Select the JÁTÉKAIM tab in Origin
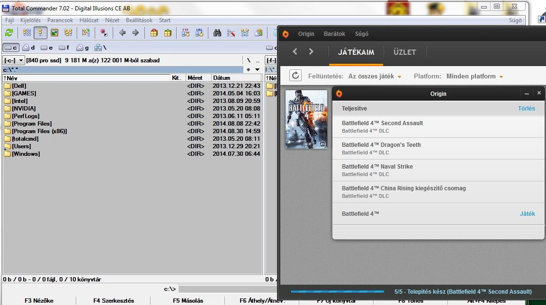Image resolution: width=546 pixels, height=305 pixels. 356,52
